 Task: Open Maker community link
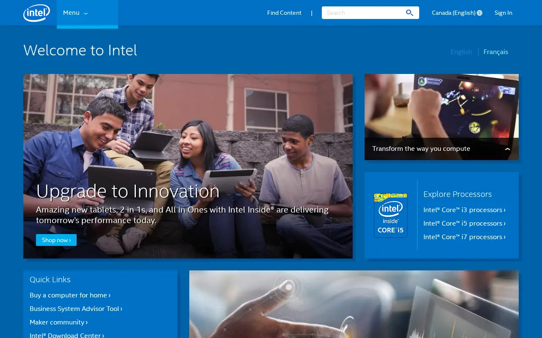click(x=58, y=322)
